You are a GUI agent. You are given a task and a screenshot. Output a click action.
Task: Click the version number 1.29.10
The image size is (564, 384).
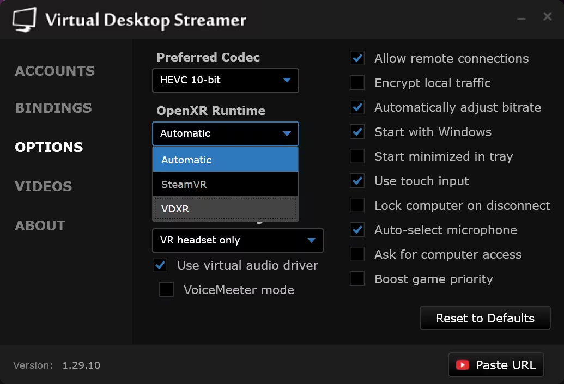click(x=81, y=365)
